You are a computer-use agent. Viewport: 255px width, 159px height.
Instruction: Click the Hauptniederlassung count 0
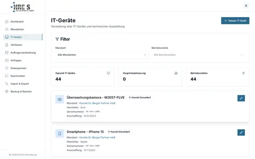pyautogui.click(x=124, y=79)
